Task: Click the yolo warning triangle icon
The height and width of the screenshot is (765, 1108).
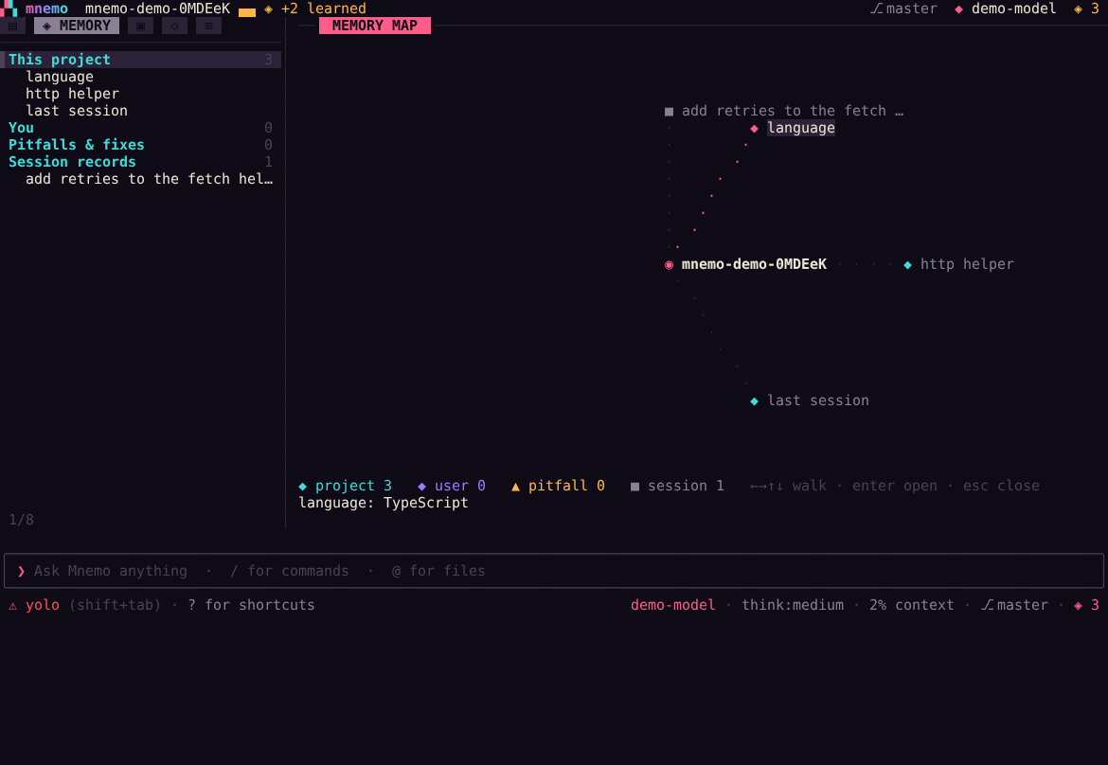Action: (x=12, y=605)
